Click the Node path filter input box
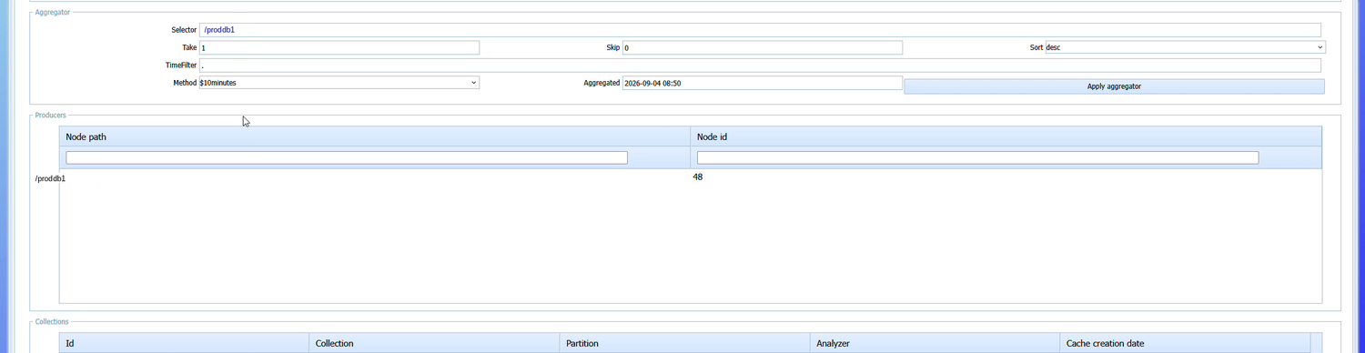Image resolution: width=1365 pixels, height=353 pixels. click(347, 157)
